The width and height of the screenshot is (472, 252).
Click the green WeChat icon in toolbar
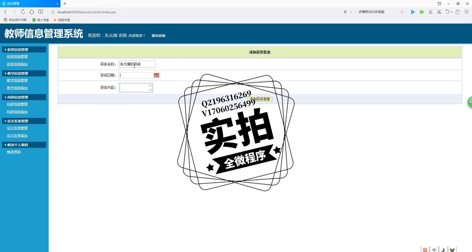coord(421,12)
